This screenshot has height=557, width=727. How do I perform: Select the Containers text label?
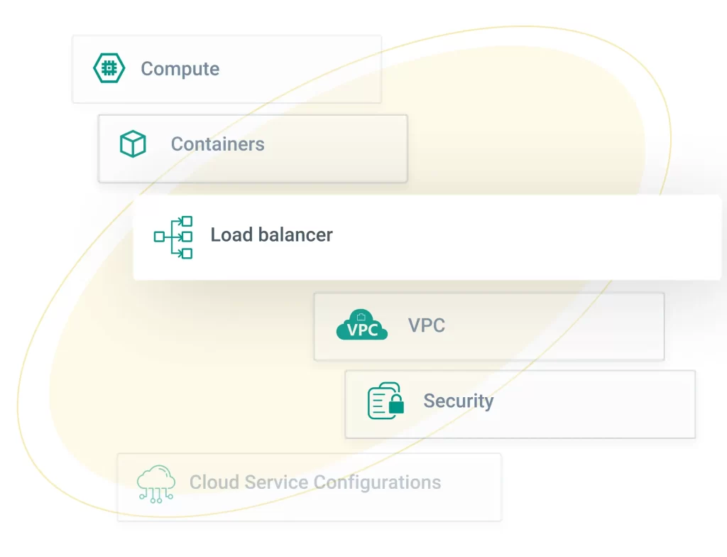point(217,144)
